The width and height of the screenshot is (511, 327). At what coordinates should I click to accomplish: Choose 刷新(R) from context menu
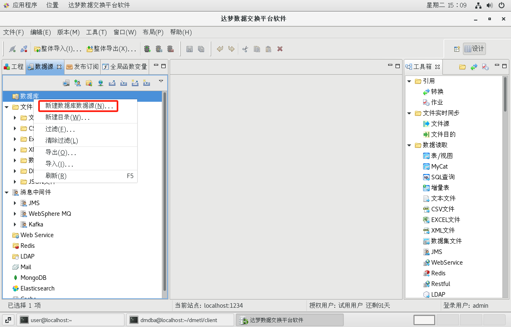pos(85,176)
